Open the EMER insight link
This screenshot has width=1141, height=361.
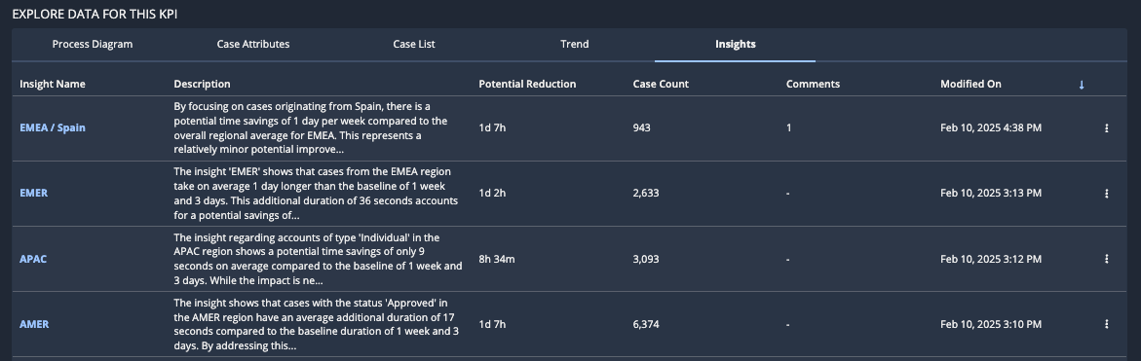point(33,194)
